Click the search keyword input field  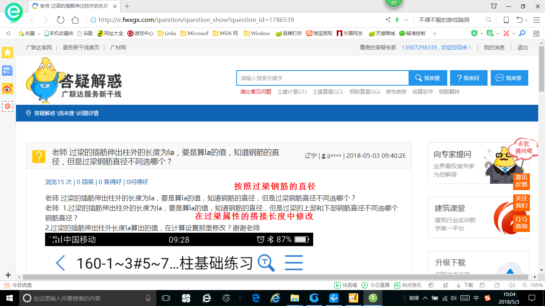[322, 78]
